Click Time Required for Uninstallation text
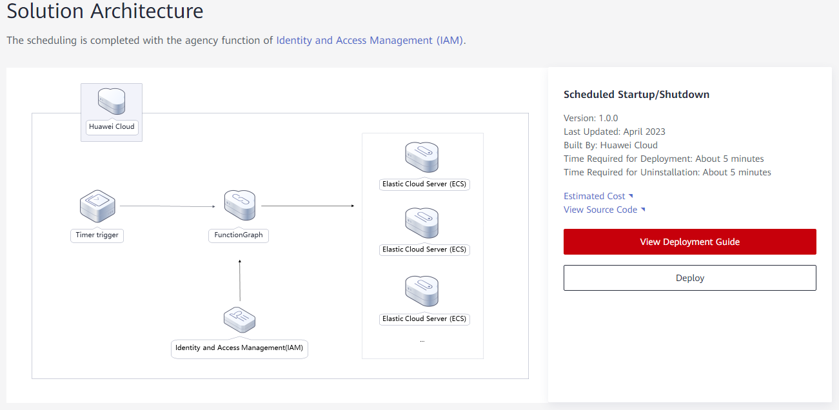This screenshot has height=410, width=839. (667, 172)
